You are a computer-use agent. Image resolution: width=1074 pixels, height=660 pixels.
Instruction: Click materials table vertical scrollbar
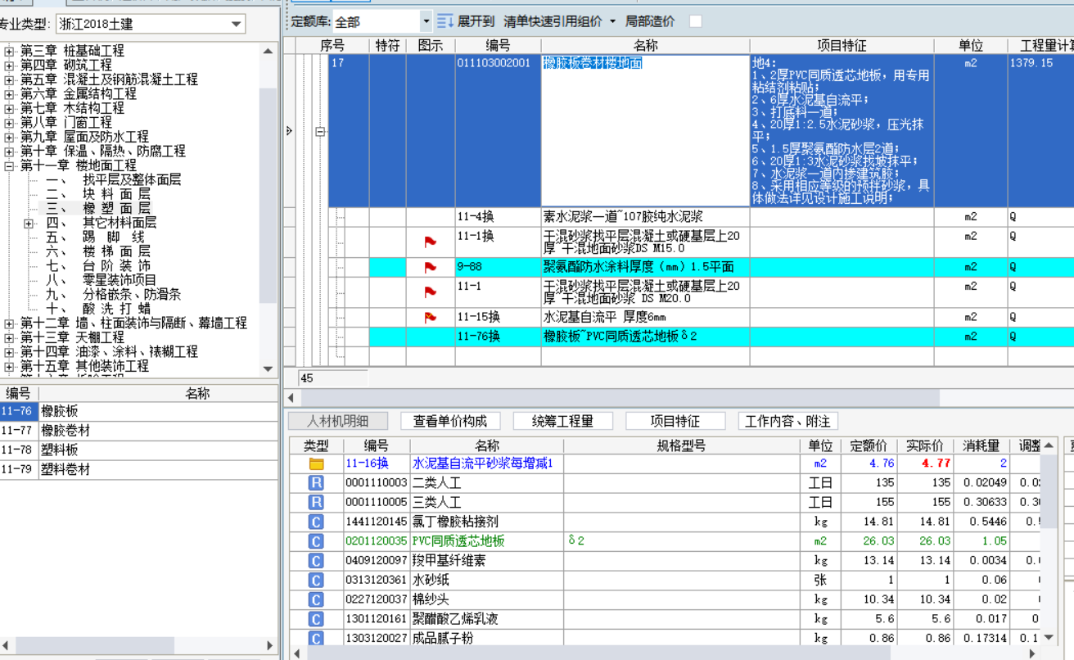(x=1049, y=540)
